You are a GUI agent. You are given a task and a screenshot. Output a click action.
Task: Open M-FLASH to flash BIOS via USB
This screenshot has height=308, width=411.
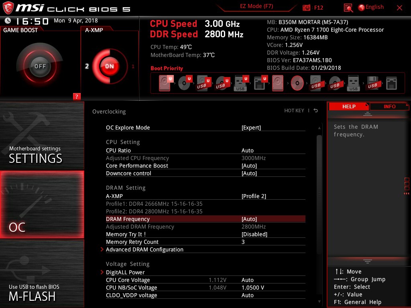[x=42, y=274]
